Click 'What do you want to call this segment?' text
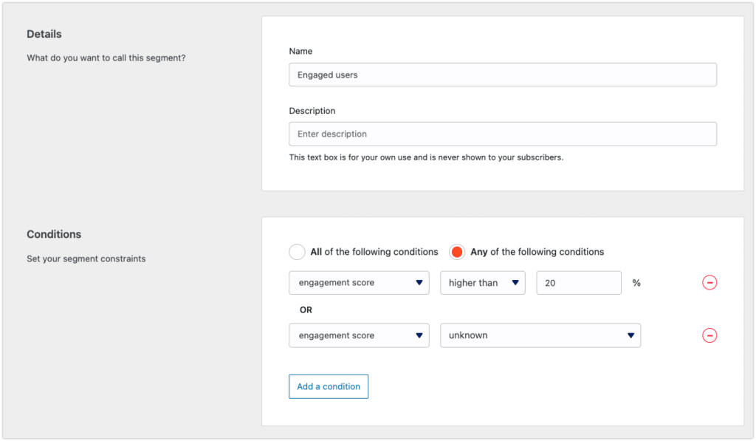Viewport: 756px width, 441px height. (x=106, y=58)
